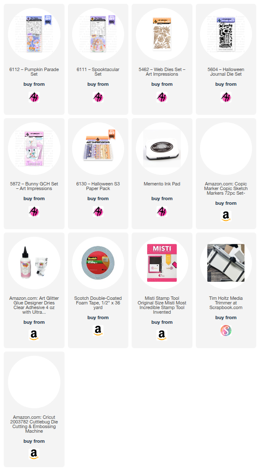The width and height of the screenshot is (260, 476).
Task: Open the Tim Holtz Media Trimmer title link
Action: pos(226,303)
